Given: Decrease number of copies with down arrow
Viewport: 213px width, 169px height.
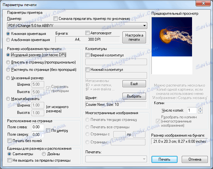Looking at the screenshot, I should (200, 112).
